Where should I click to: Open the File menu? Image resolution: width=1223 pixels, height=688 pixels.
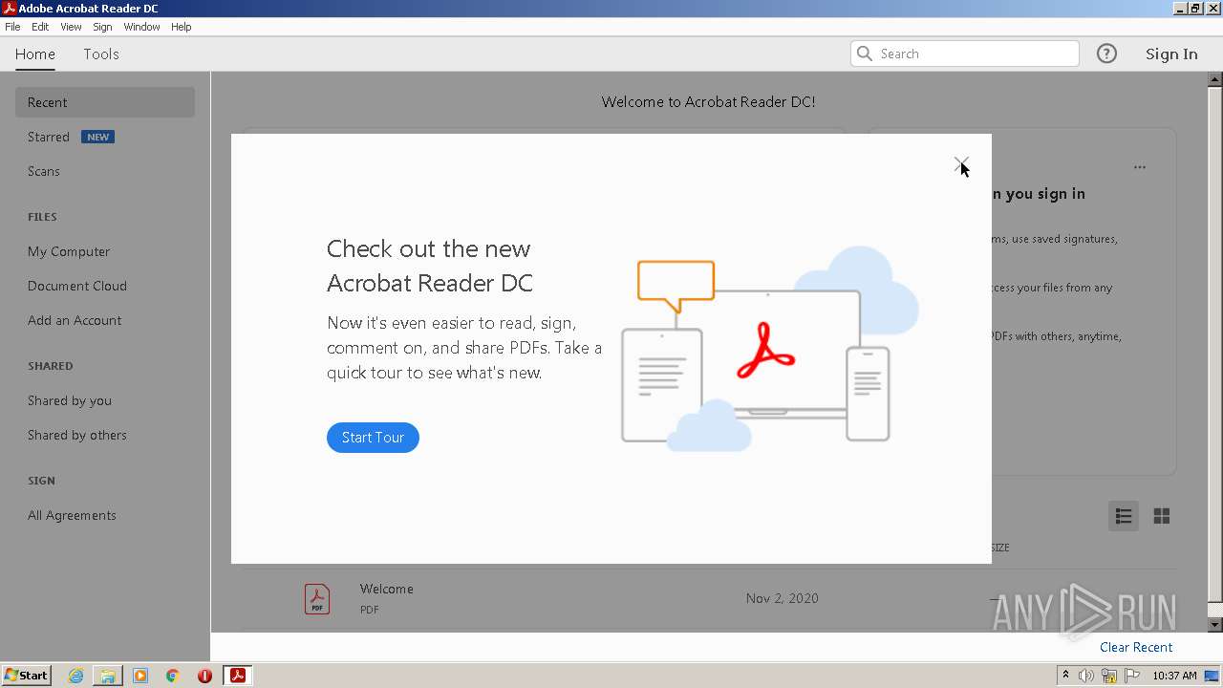click(x=12, y=27)
